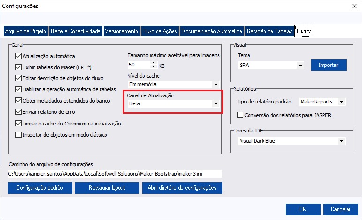Enable Inspetor de objetos em modo clássico
The width and height of the screenshot is (362, 220).
[19, 135]
